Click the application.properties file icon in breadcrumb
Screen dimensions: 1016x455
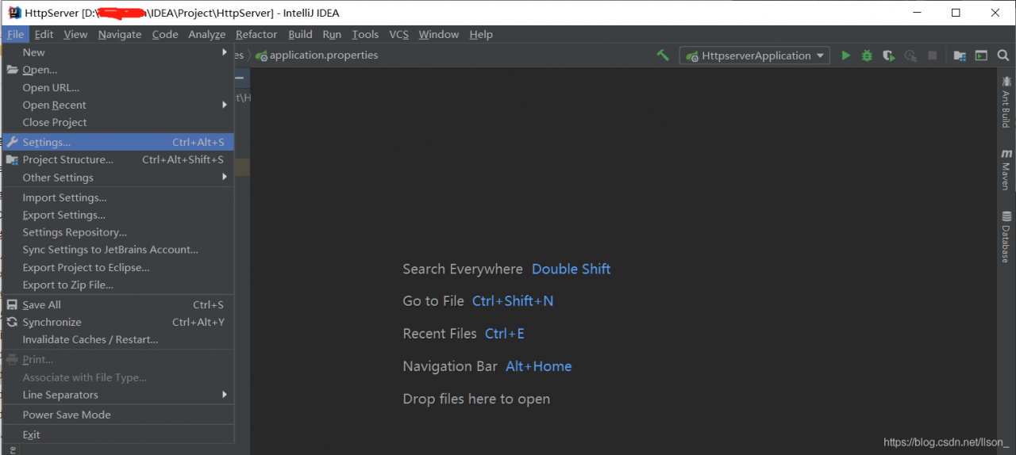tap(261, 55)
